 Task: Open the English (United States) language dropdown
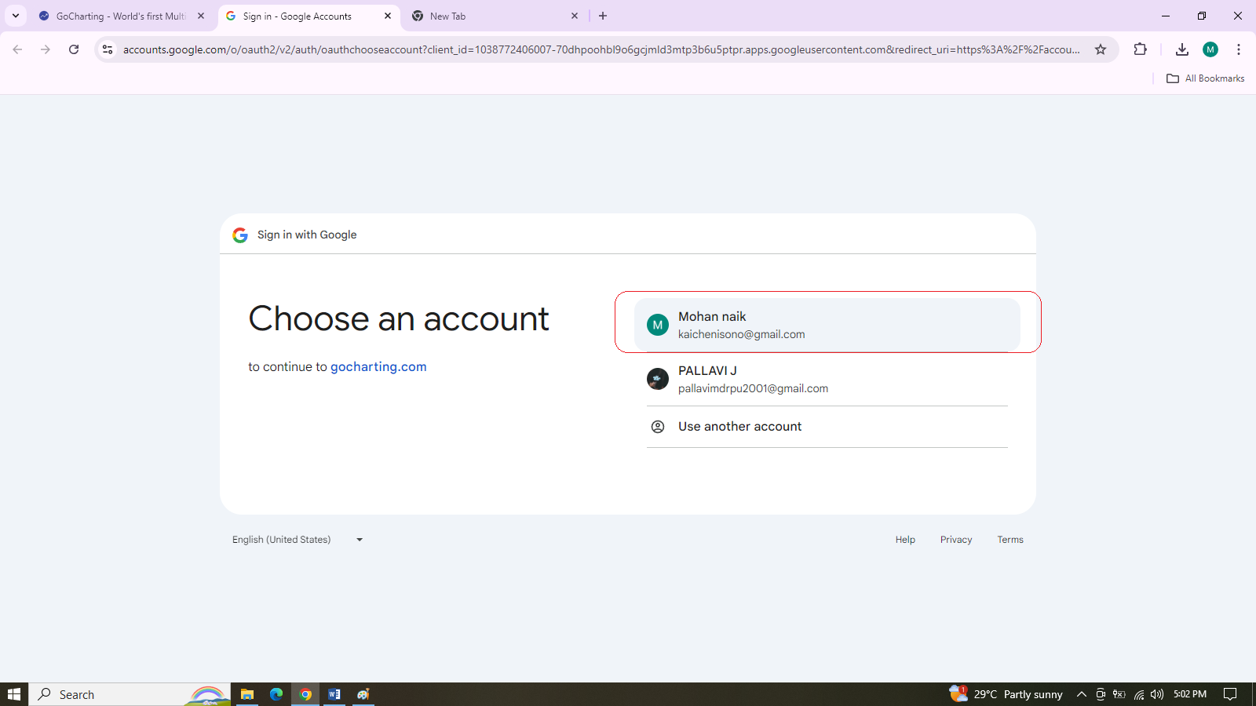pyautogui.click(x=298, y=539)
